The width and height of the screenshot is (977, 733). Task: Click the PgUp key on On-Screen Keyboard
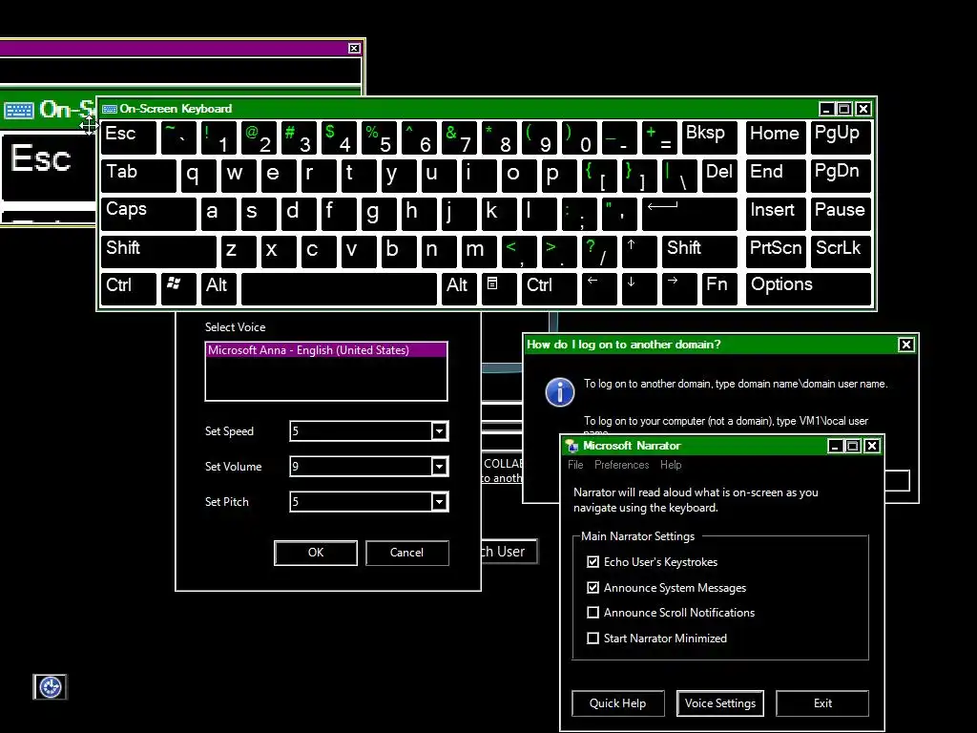click(x=841, y=138)
